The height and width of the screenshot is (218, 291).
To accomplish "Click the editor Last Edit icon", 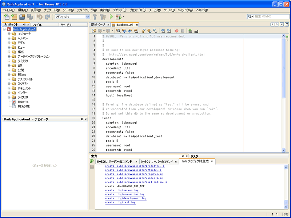I will 94,31.
